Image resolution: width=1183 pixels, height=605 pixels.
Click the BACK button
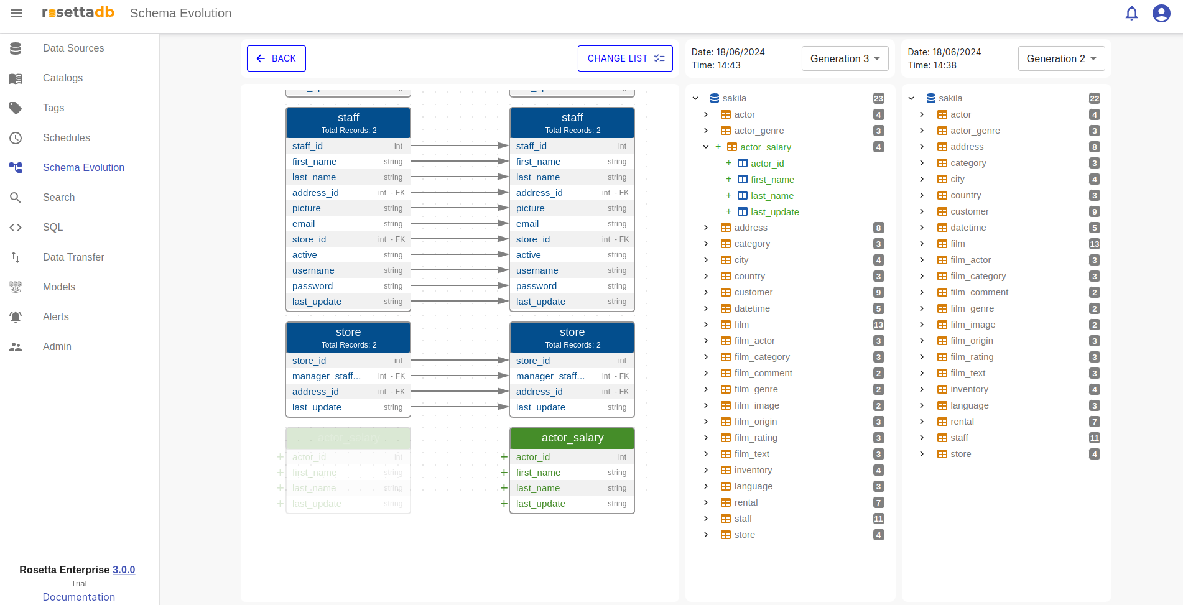(276, 58)
